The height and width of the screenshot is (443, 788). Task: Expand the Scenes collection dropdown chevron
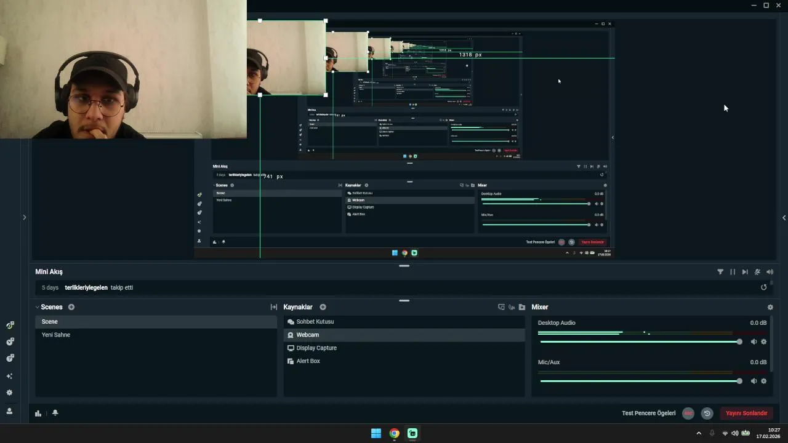(x=38, y=307)
